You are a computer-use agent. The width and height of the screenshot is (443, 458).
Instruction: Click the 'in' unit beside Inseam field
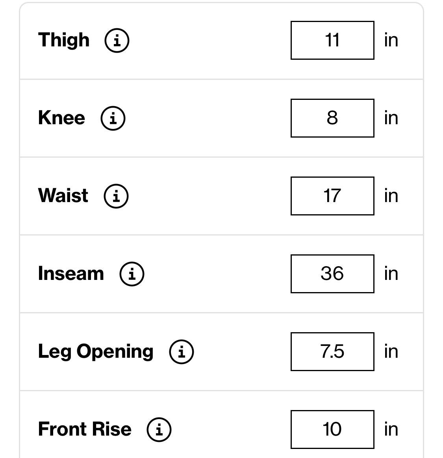point(391,274)
